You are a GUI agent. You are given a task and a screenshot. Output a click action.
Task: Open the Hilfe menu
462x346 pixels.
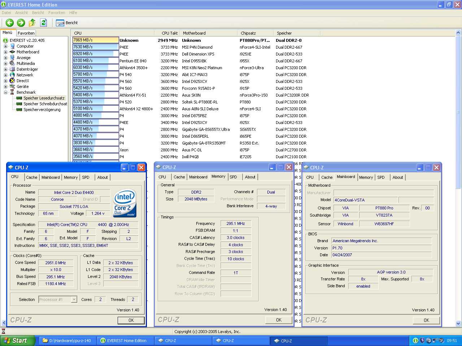pyautogui.click(x=73, y=13)
